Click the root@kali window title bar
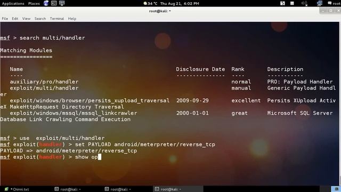 tap(160, 11)
